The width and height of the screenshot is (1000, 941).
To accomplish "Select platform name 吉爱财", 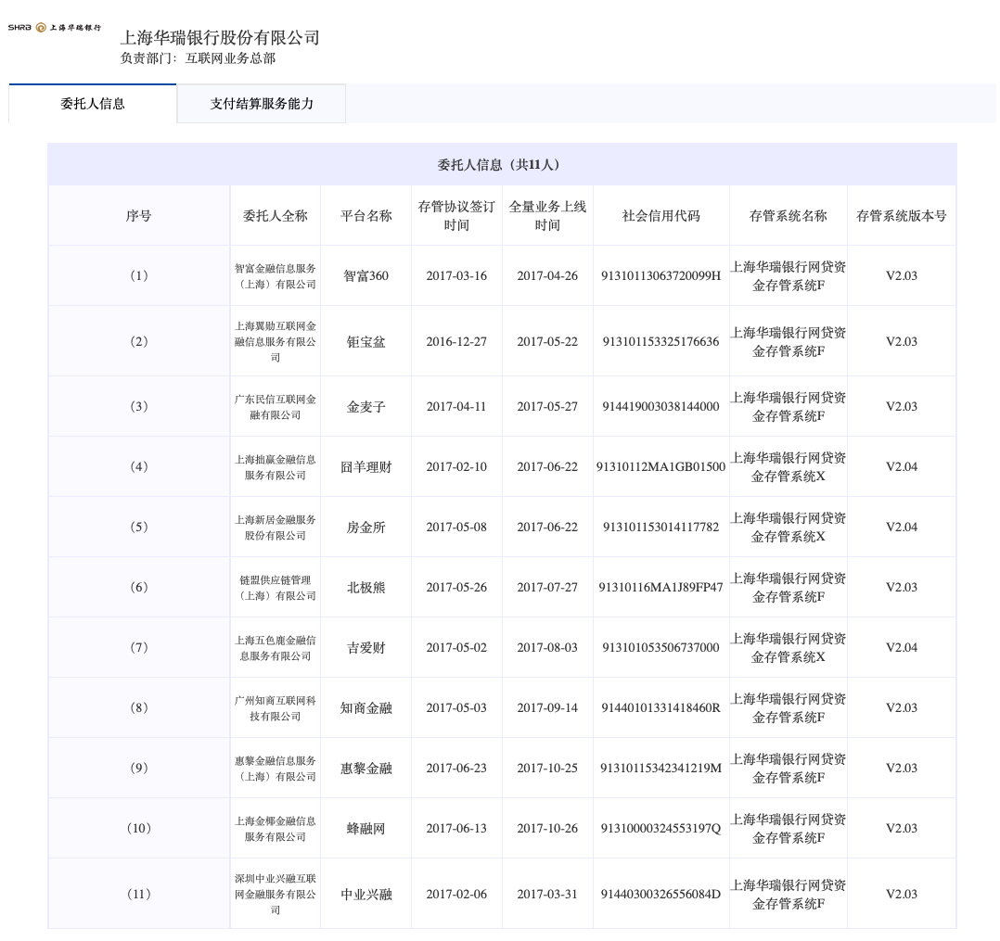I will [366, 648].
